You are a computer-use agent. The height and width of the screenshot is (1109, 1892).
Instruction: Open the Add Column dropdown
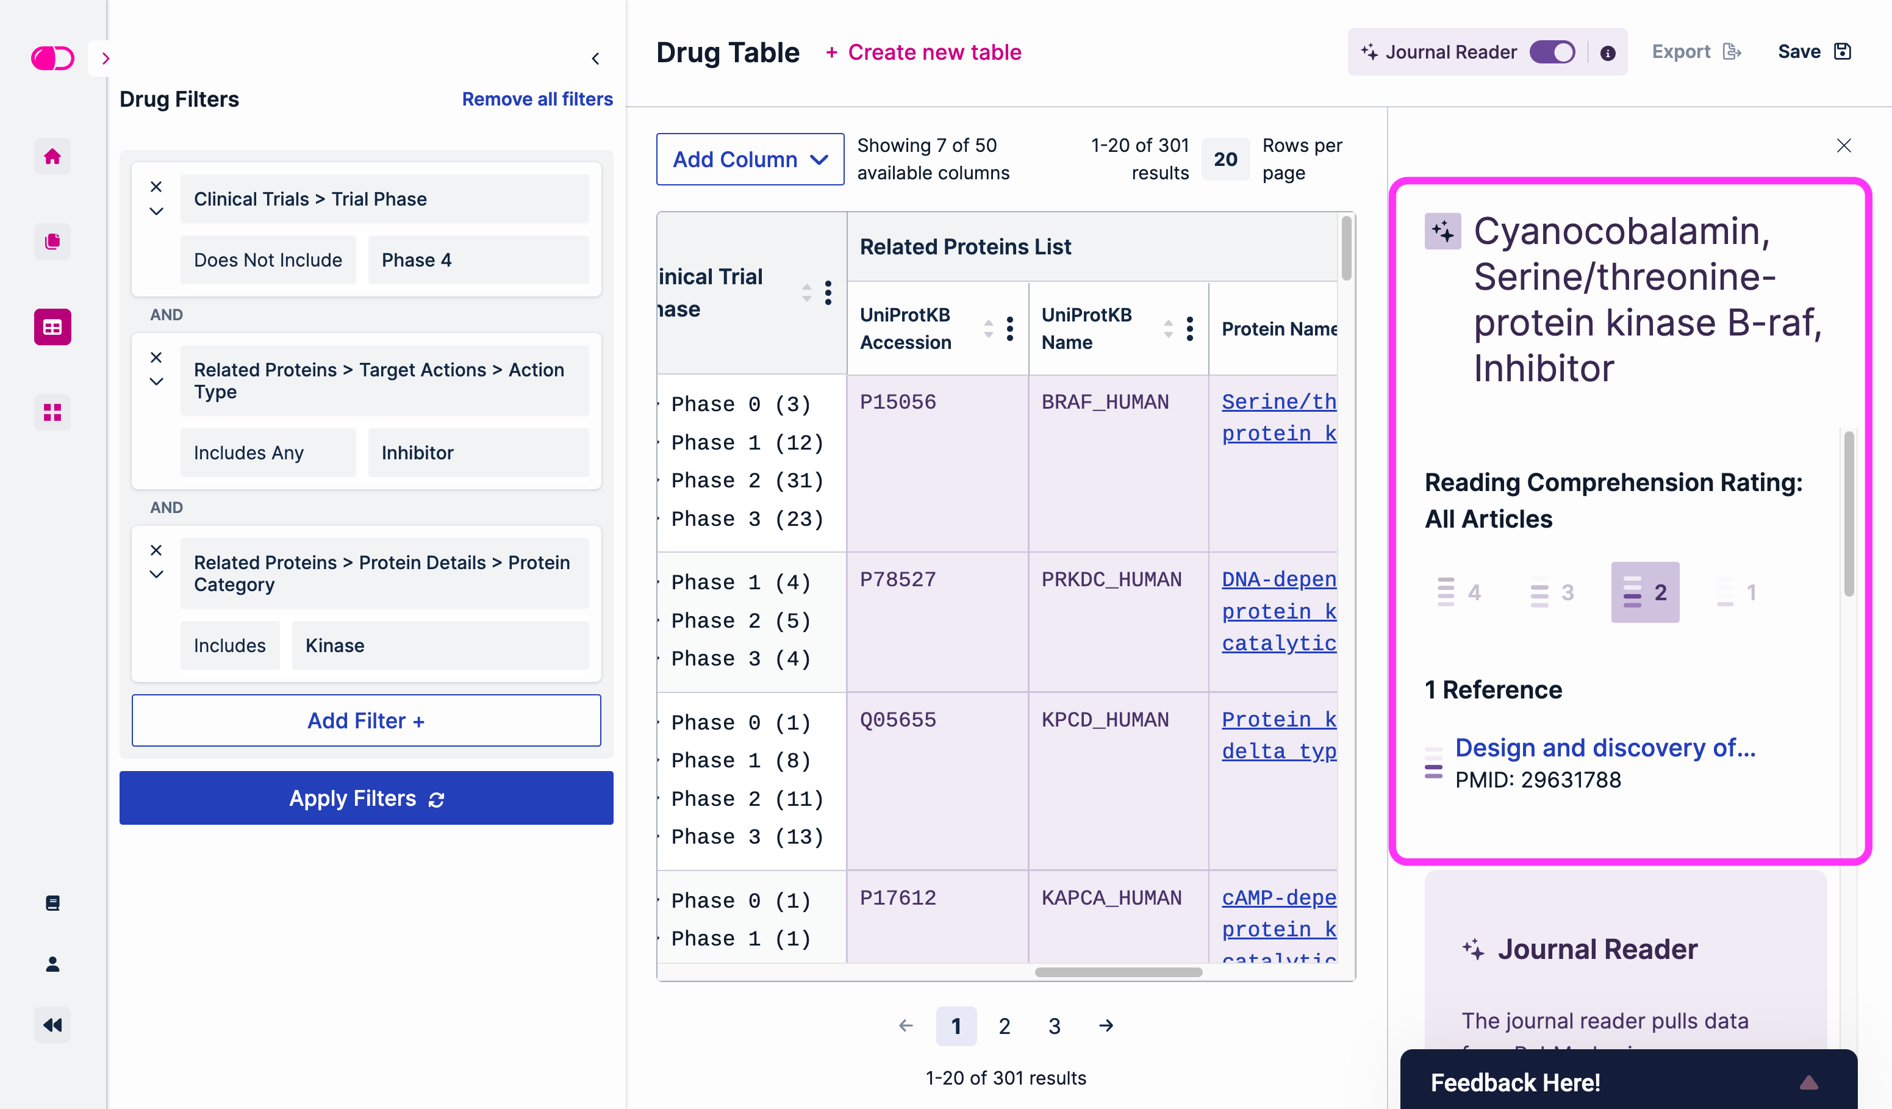749,159
